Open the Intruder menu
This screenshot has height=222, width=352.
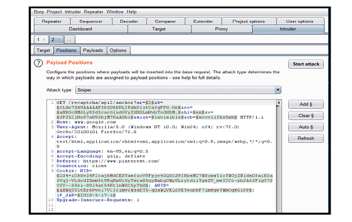pyautogui.click(x=73, y=12)
